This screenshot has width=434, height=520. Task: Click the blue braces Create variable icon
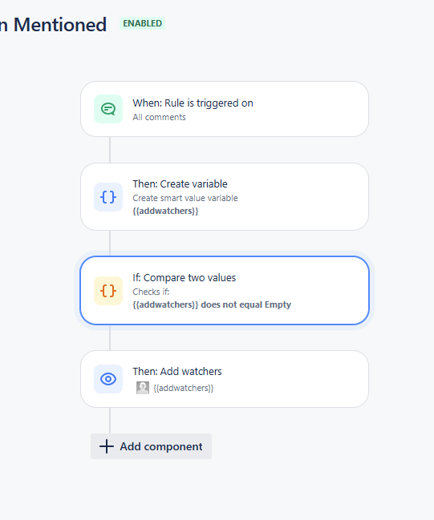click(108, 197)
